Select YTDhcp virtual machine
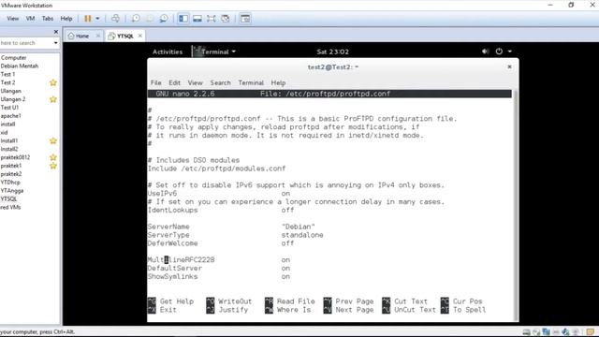Viewport: 599px width, 337px height. pyautogui.click(x=10, y=183)
